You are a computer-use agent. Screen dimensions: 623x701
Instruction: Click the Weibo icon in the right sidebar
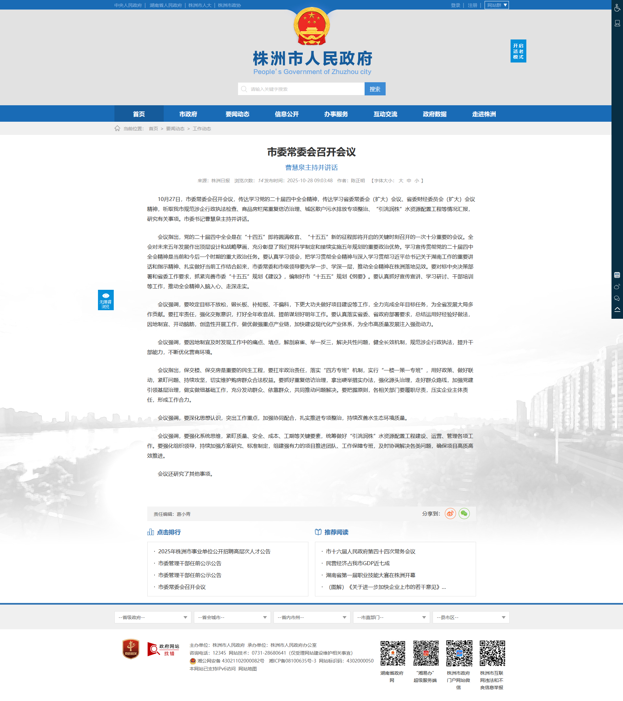pyautogui.click(x=617, y=287)
